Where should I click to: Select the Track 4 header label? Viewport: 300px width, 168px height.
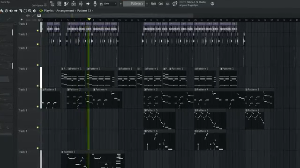22,69
